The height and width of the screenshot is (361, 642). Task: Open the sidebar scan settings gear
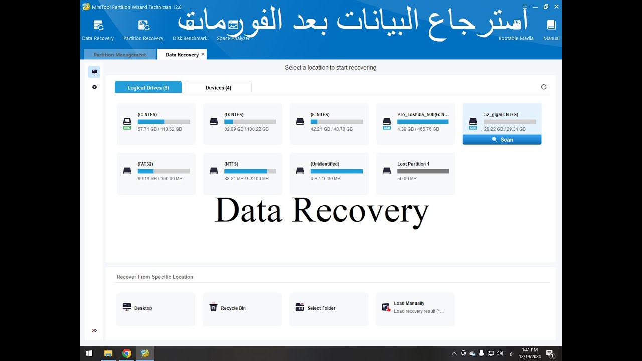[94, 87]
